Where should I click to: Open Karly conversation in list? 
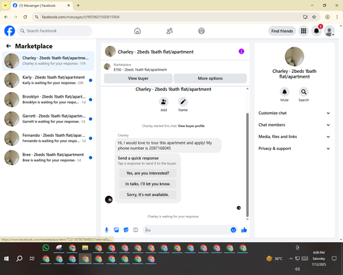[48, 80]
